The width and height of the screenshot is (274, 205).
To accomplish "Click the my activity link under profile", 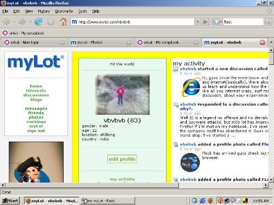I will pos(122,179).
